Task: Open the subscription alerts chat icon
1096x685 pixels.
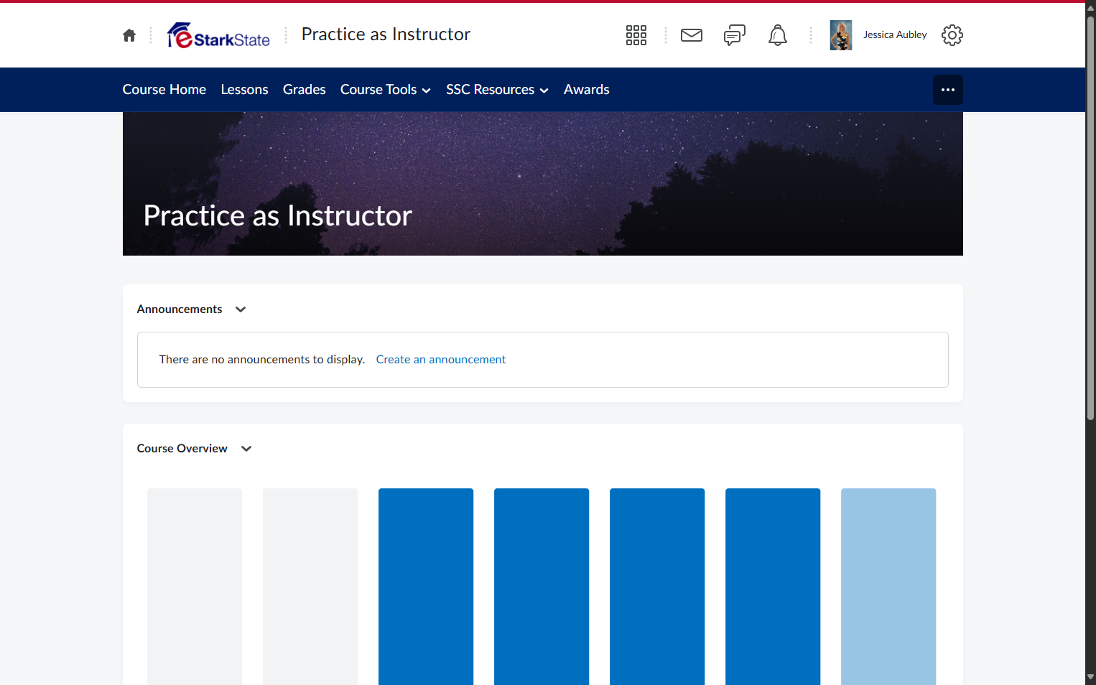Action: click(735, 35)
